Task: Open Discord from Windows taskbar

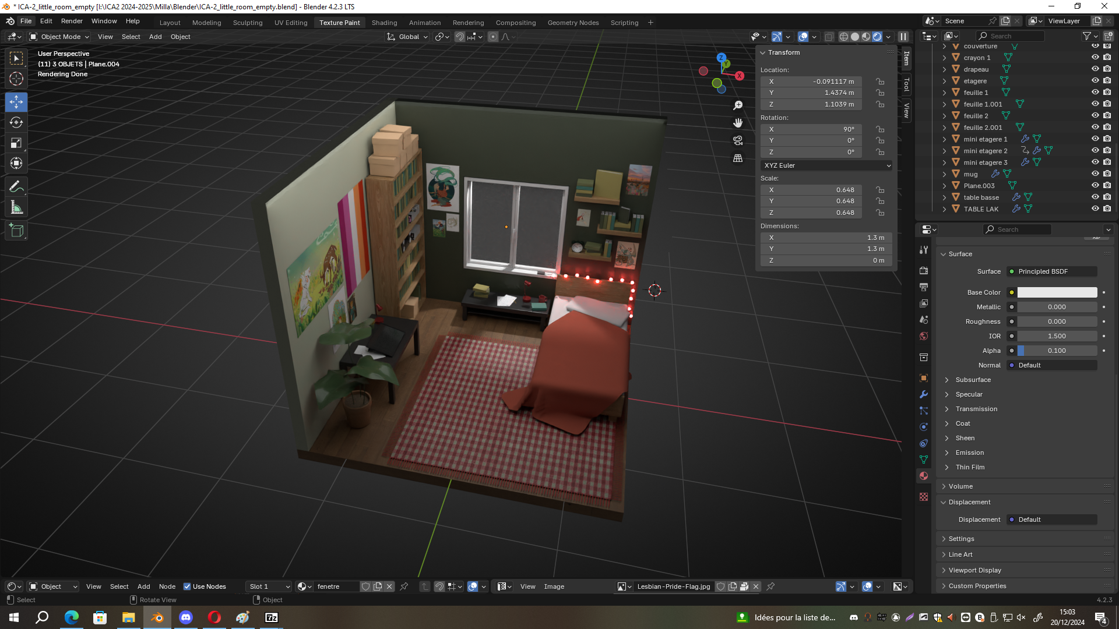Action: point(186,617)
